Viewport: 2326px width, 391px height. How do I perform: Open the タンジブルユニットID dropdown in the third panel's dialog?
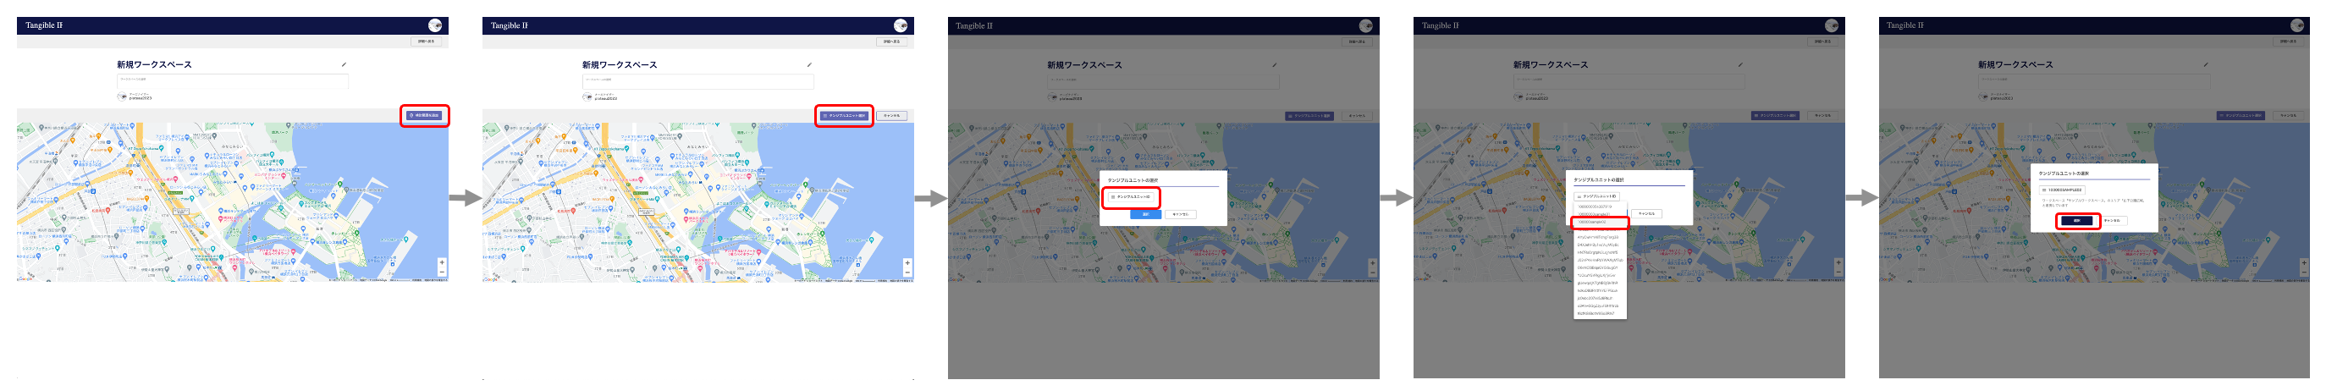1131,197
